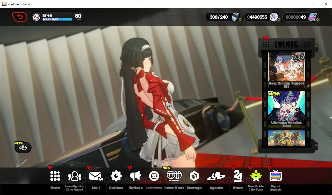Screen dimensions: 332x195
Task: Open the Options gear icon
Action: click(116, 176)
